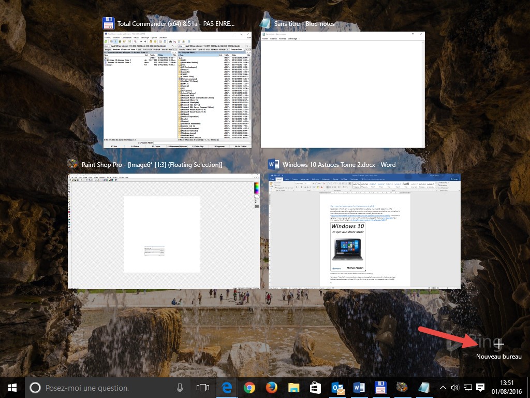Switch to the Paint Shop Pro window thumbnail
The image size is (530, 398).
164,231
